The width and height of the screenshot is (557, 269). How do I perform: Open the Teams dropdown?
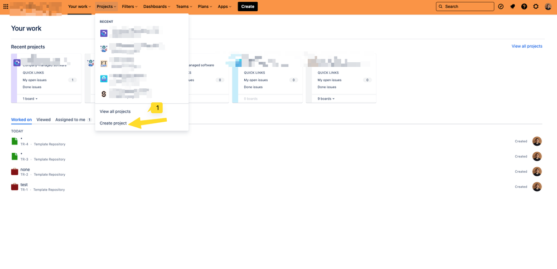[x=184, y=6]
